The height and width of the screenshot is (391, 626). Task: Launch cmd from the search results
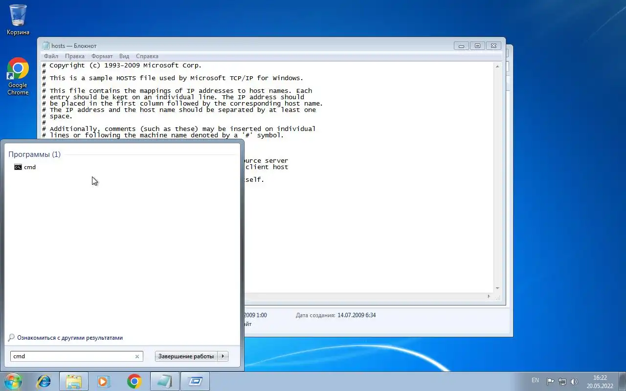click(25, 167)
